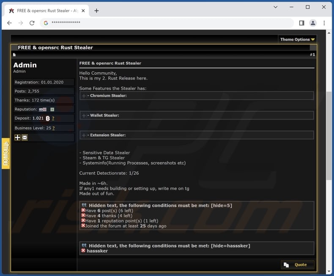The width and height of the screenshot is (334, 276).
Task: Minimize the browser window
Action: (x=291, y=7)
